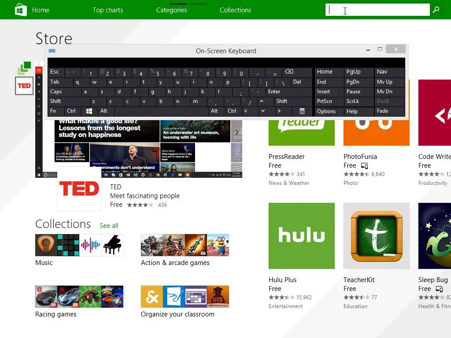Image resolution: width=451 pixels, height=338 pixels.
Task: Tap the context menu key on the keyboard
Action: [302, 111]
